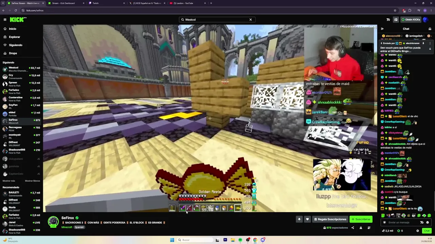435x244 pixels.
Task: Unpin the pinned chat message
Action: 423,43
